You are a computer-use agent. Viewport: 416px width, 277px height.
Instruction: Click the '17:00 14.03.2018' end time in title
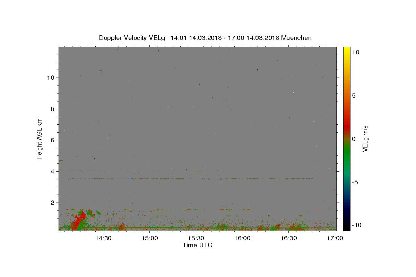[253, 38]
